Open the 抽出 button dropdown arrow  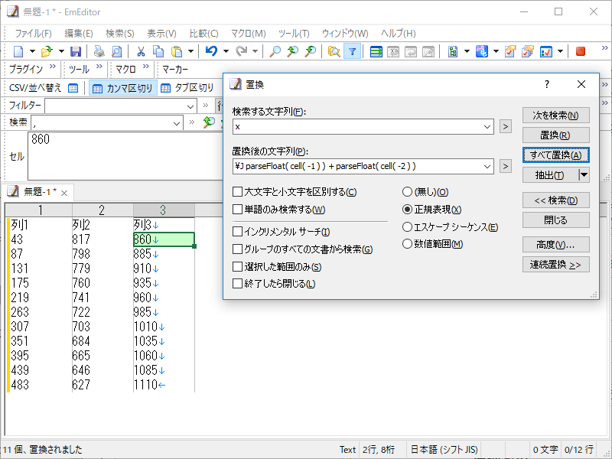tap(584, 175)
